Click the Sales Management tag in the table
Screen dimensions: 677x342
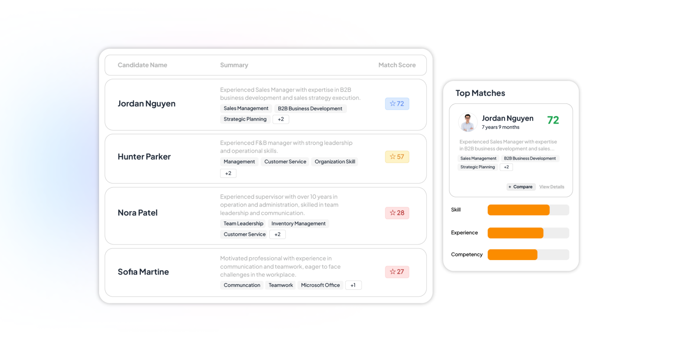(246, 108)
